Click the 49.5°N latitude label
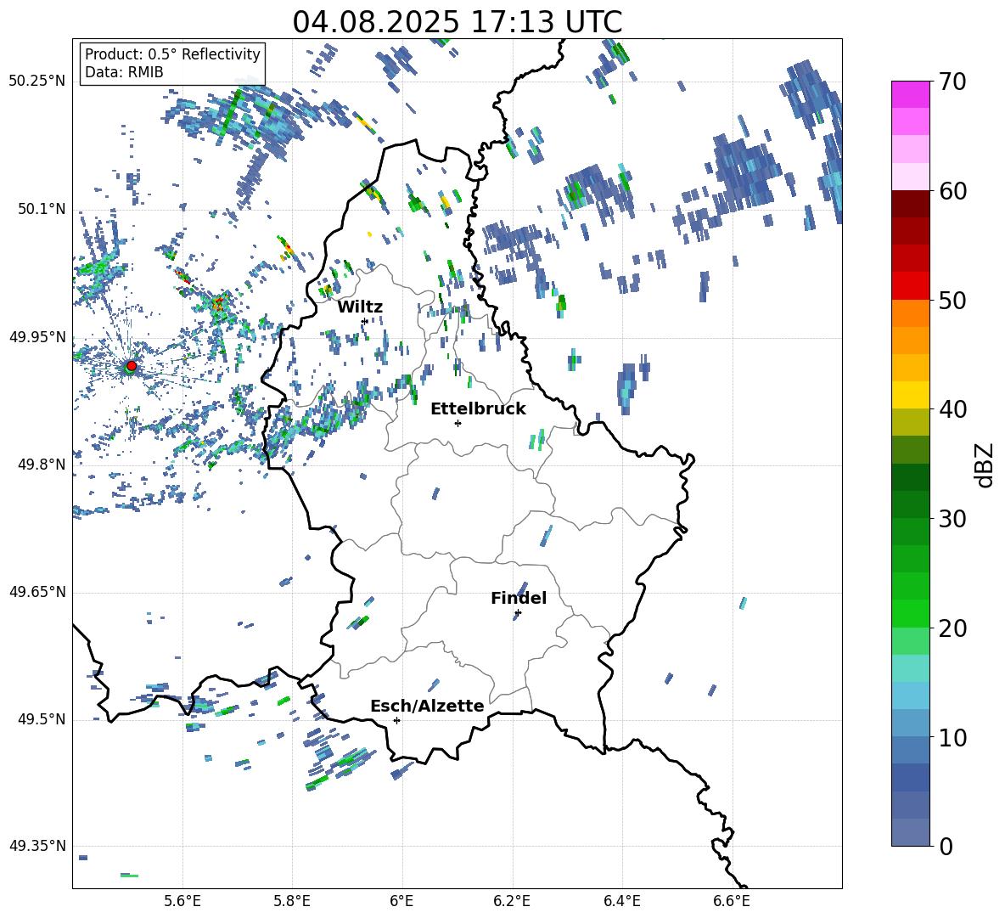Screen dimensions: 1005x918 42,719
